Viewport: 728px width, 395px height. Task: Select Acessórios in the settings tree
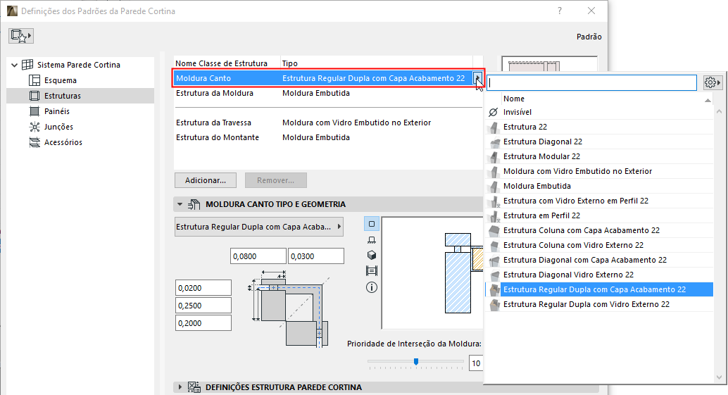coord(63,142)
